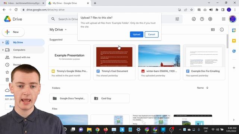This screenshot has height=134, width=239.
Task: Click the Folders section label
Action: (x=56, y=88)
